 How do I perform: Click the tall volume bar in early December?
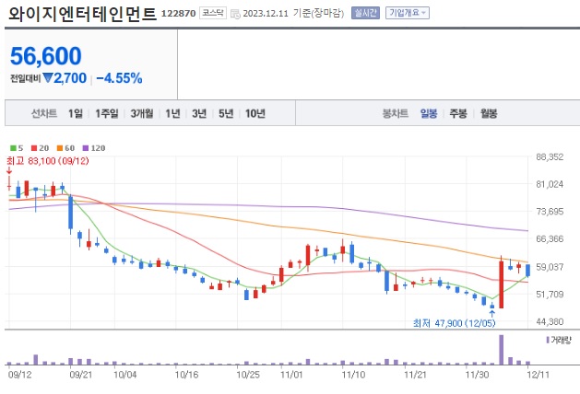tap(502, 350)
